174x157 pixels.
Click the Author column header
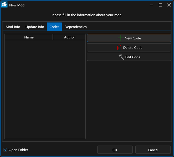point(69,37)
